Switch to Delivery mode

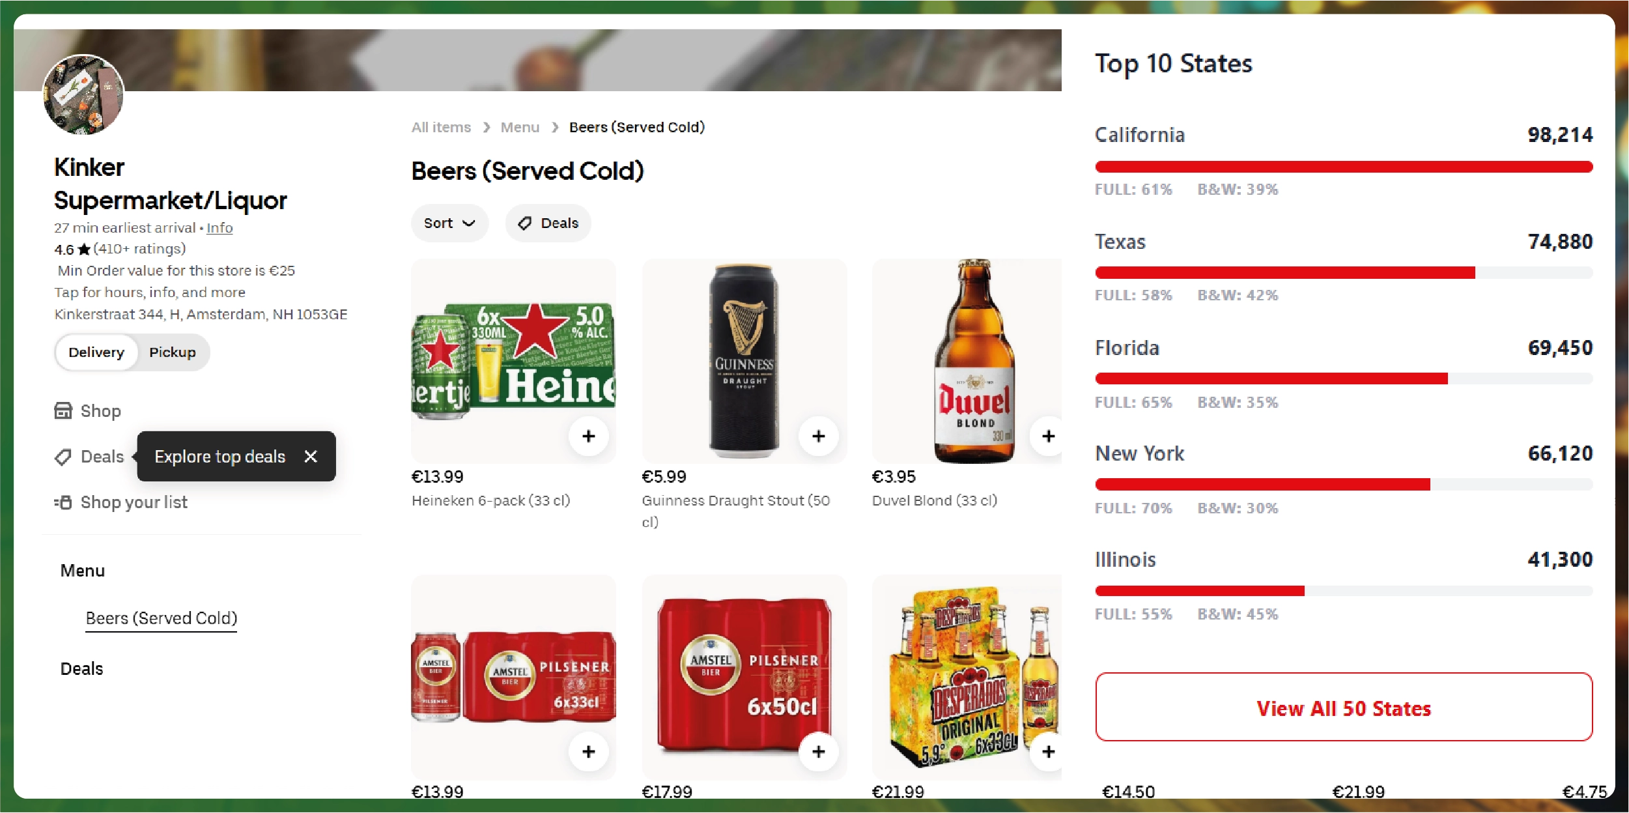point(96,352)
